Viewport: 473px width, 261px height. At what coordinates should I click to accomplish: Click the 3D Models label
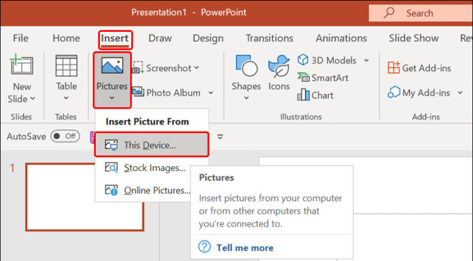[334, 60]
